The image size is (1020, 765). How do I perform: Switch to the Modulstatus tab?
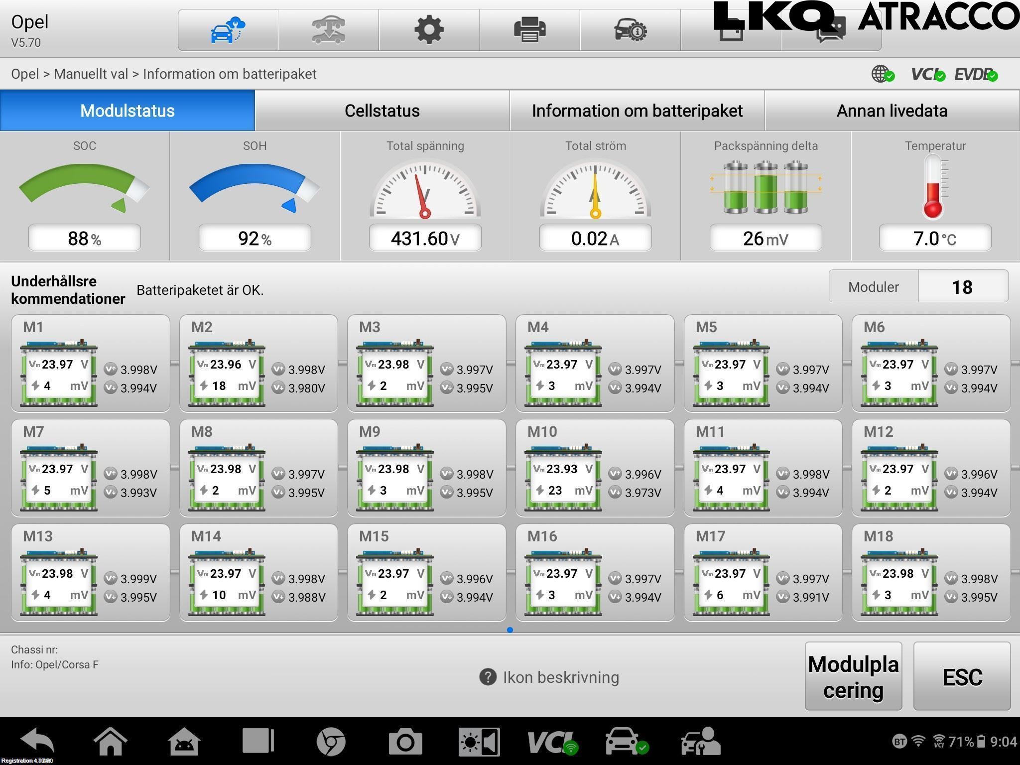[127, 111]
